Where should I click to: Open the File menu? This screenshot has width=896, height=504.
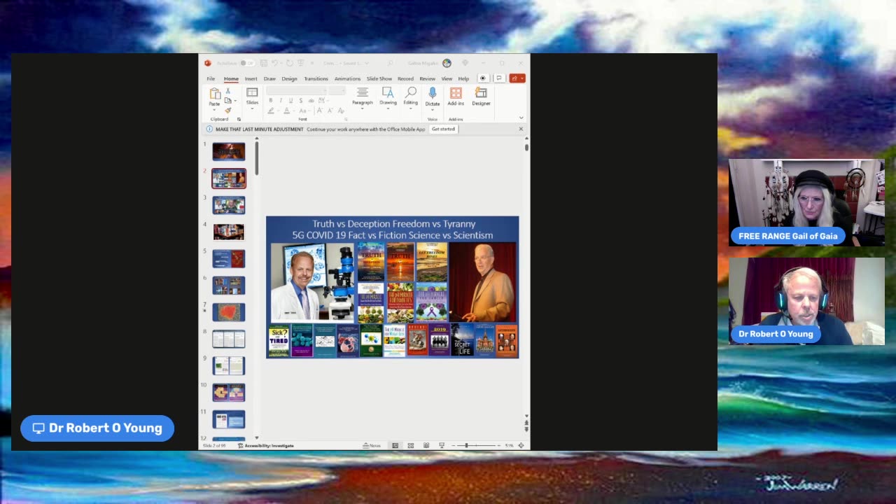click(211, 79)
